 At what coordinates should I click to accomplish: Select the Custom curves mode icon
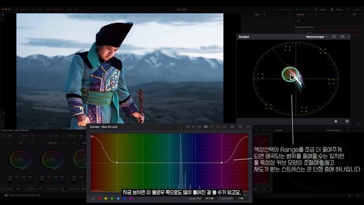point(188,126)
